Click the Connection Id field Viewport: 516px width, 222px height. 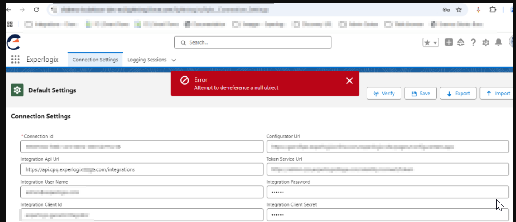pos(141,147)
